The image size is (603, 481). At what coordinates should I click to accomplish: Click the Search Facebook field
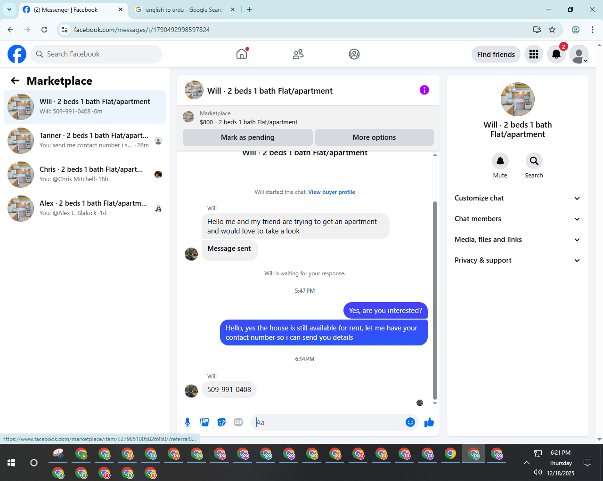pos(96,54)
